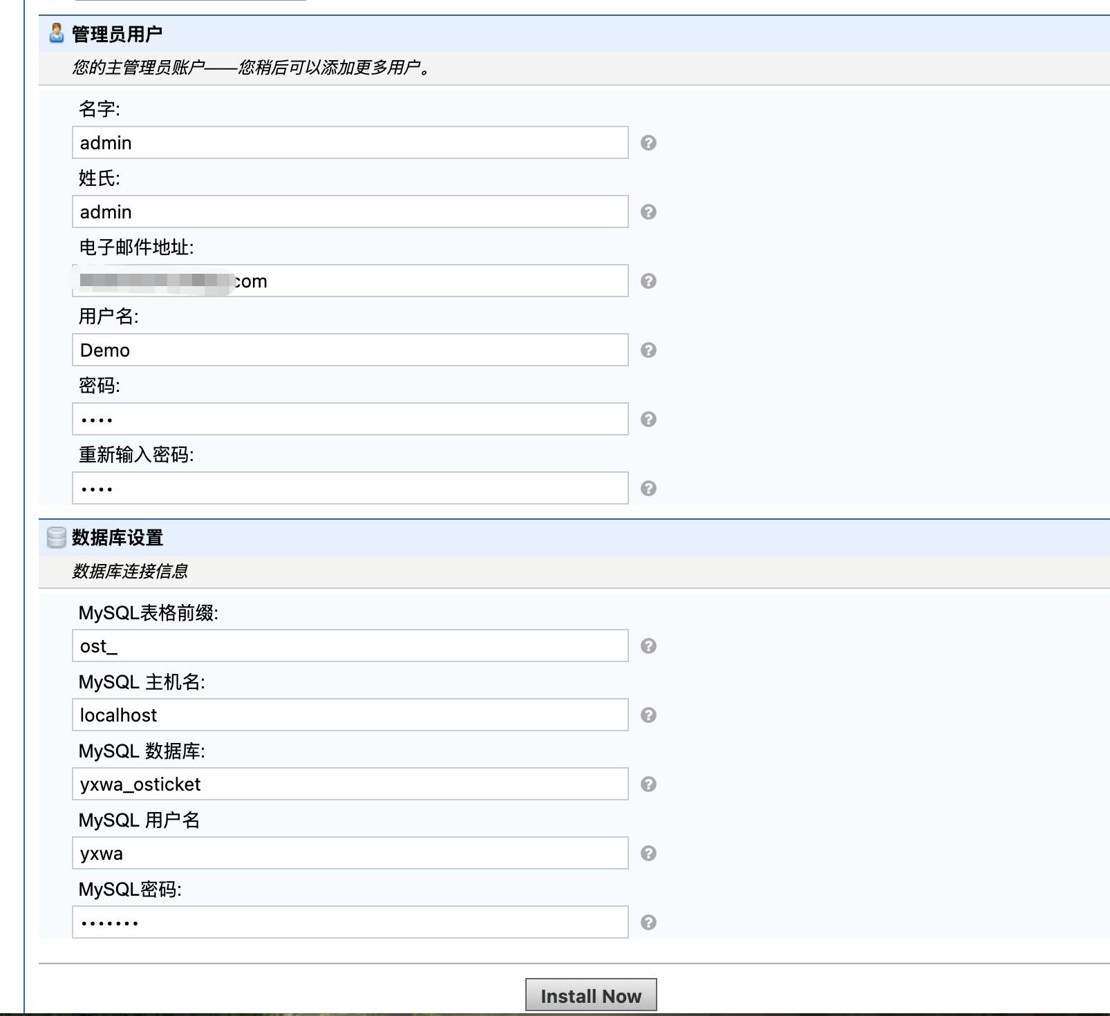The image size is (1110, 1016).
Task: Click help icon beside email address field
Action: 648,281
